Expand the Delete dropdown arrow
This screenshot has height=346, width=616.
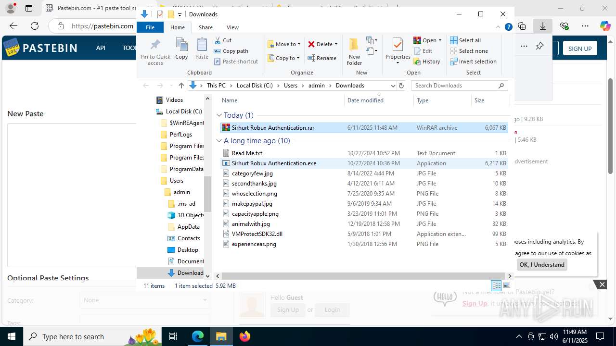(x=336, y=44)
